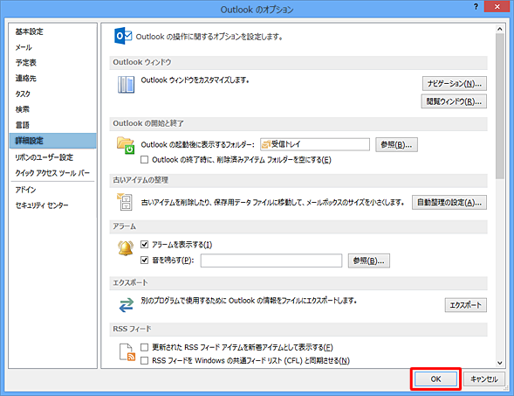Click the help question mark icon
Viewport: 514px width, 396px height.
[476, 7]
